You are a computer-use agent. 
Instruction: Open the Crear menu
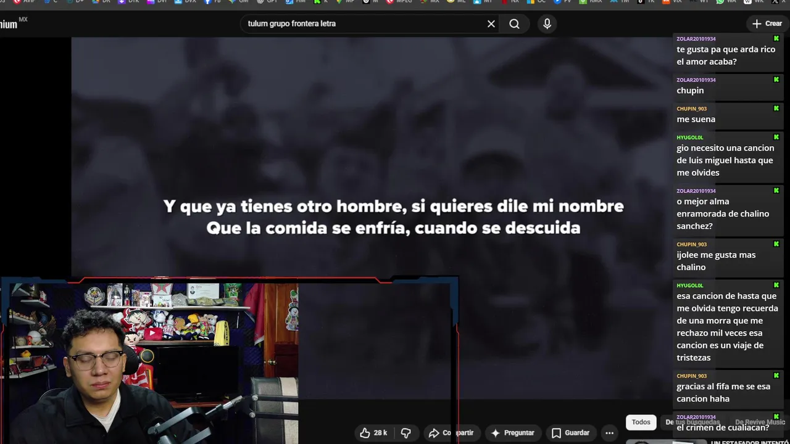767,23
